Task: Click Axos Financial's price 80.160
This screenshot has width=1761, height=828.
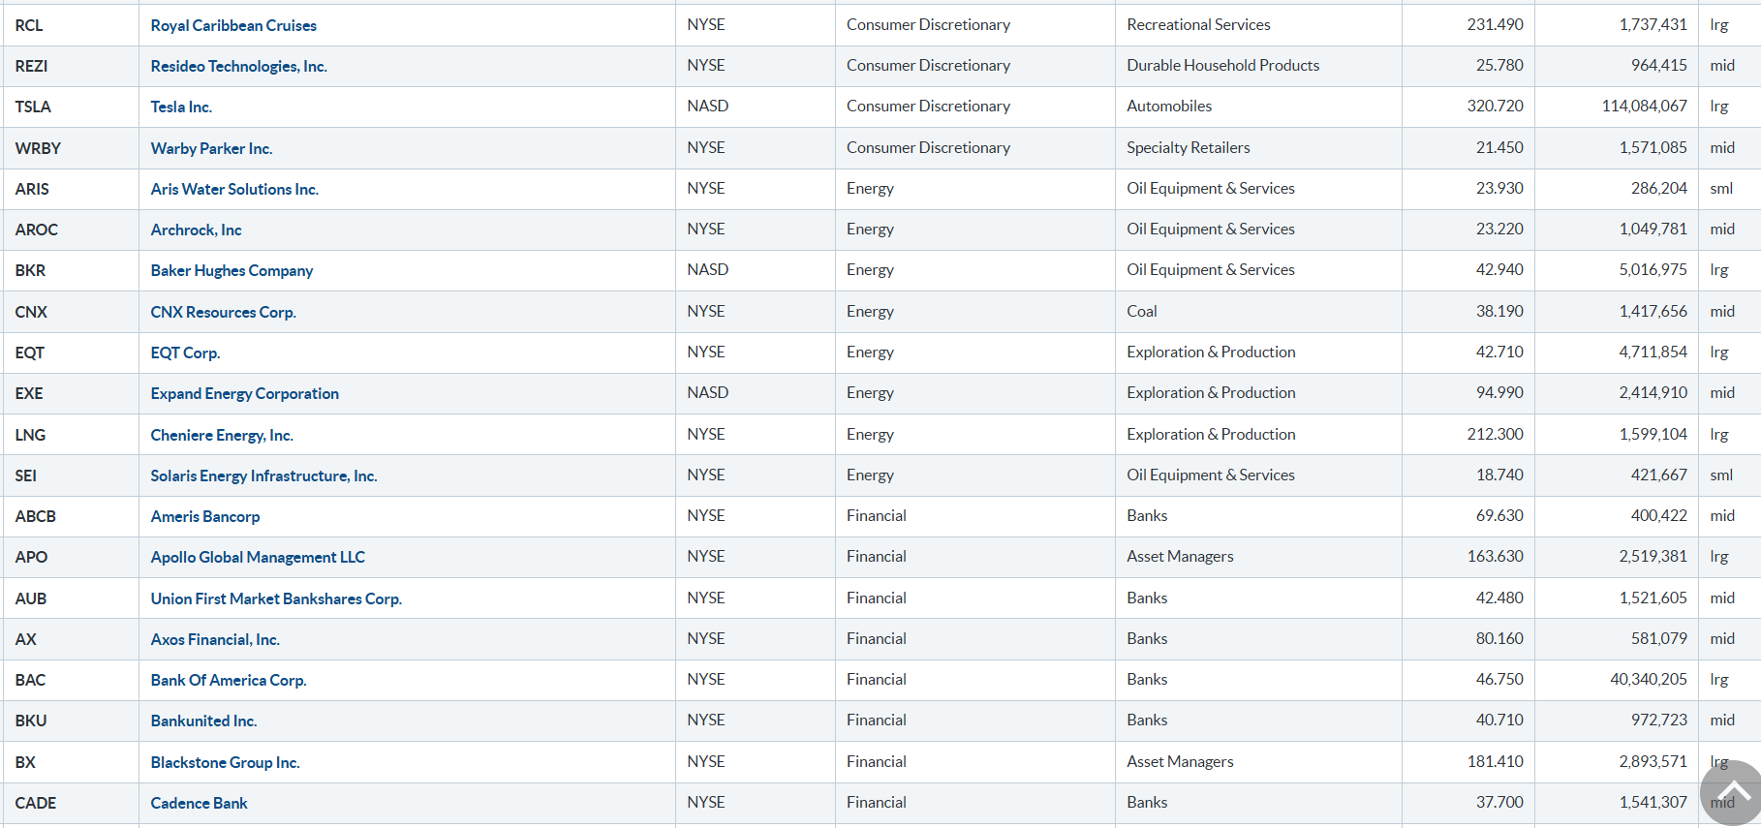Action: [1499, 639]
